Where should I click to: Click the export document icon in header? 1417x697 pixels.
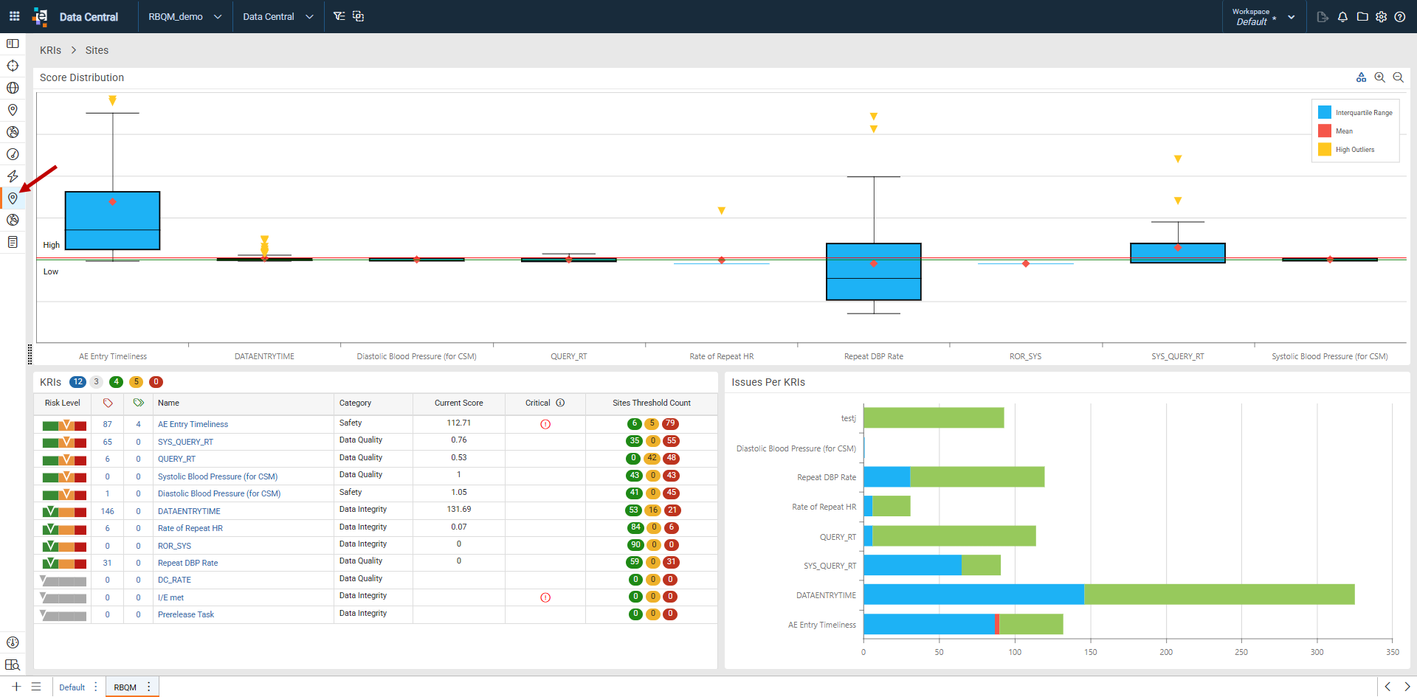1323,16
